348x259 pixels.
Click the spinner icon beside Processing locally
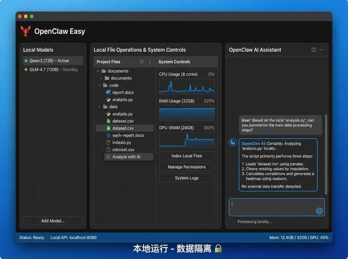coord(234,222)
